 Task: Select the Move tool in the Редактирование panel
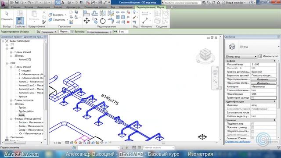(86, 21)
